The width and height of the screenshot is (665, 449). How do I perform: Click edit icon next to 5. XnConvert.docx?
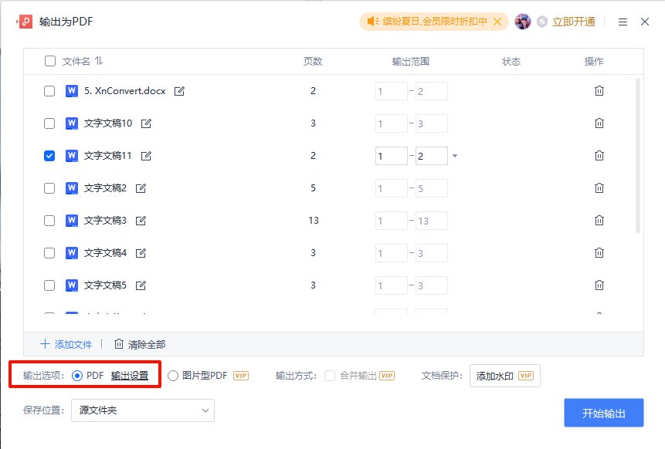point(179,91)
